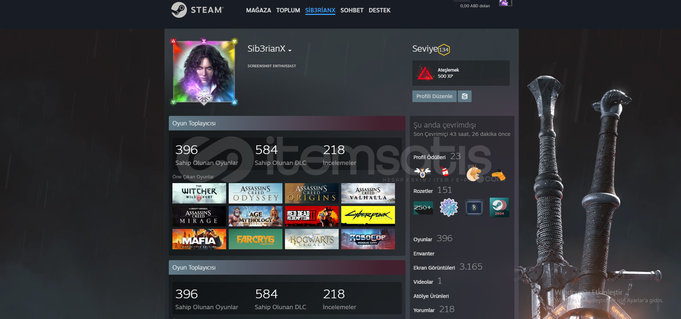Click the Öne Çıkan Oyunlar label
The height and width of the screenshot is (319, 681).
pos(193,177)
